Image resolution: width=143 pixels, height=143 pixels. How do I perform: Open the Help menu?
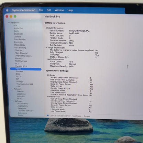tap(70, 10)
